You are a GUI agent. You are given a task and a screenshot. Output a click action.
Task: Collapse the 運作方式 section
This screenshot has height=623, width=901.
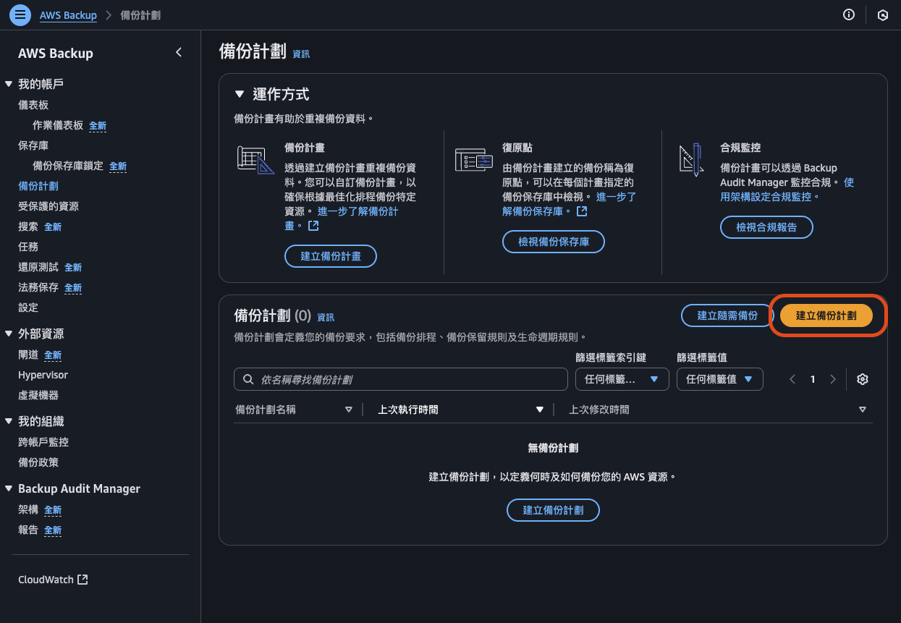tap(240, 93)
